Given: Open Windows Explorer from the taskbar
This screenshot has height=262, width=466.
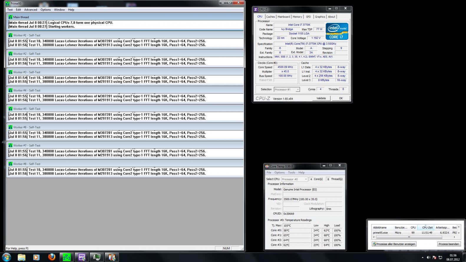Looking at the screenshot, I should (x=22, y=257).
